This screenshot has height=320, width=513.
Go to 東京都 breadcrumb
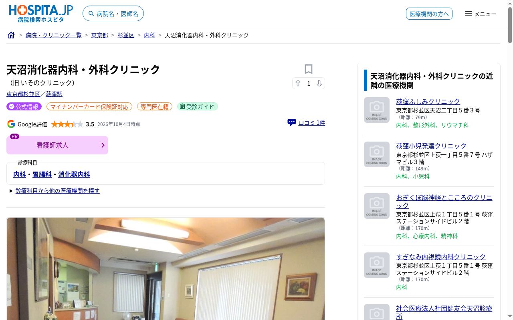pos(99,35)
